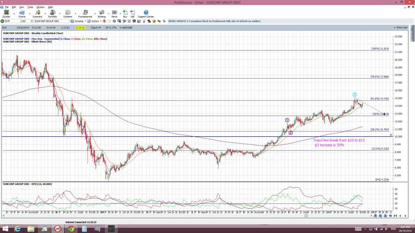
Task: Open the Action dropdown
Action: point(101,21)
